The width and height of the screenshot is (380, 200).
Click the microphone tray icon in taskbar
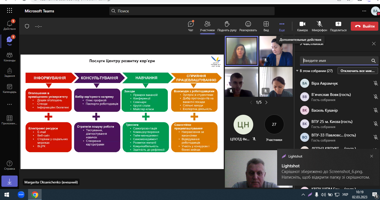click(317, 194)
